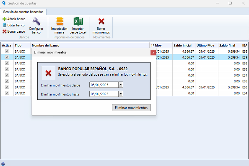
Task: Click the Añadir banco green plus icon
Action: point(4,19)
